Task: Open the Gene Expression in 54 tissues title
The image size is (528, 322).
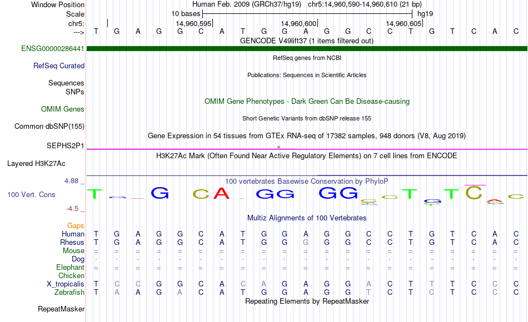Action: click(307, 136)
